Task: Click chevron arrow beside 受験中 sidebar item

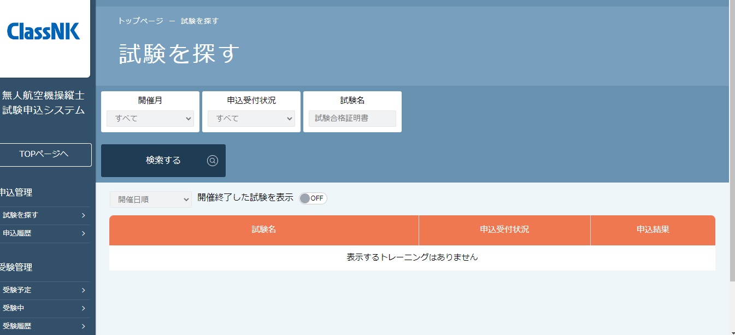Action: [x=84, y=308]
